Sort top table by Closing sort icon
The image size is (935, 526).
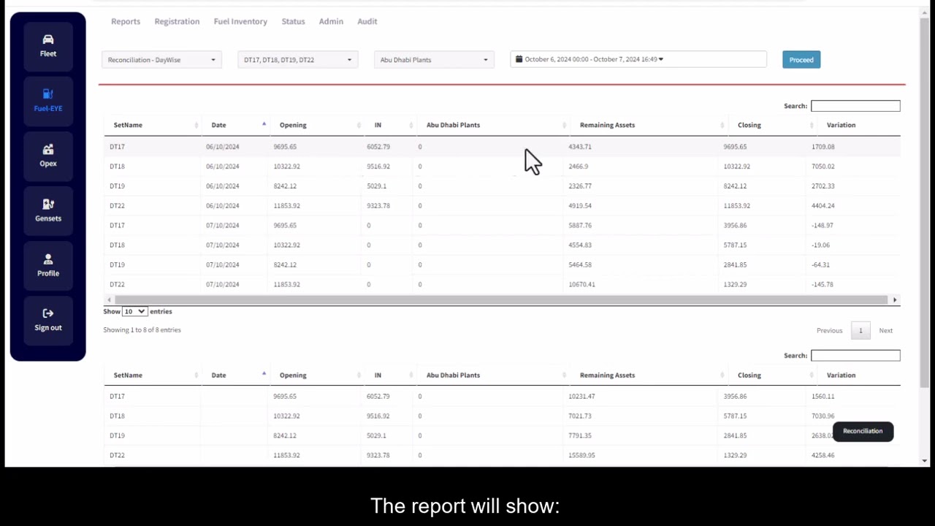(812, 125)
